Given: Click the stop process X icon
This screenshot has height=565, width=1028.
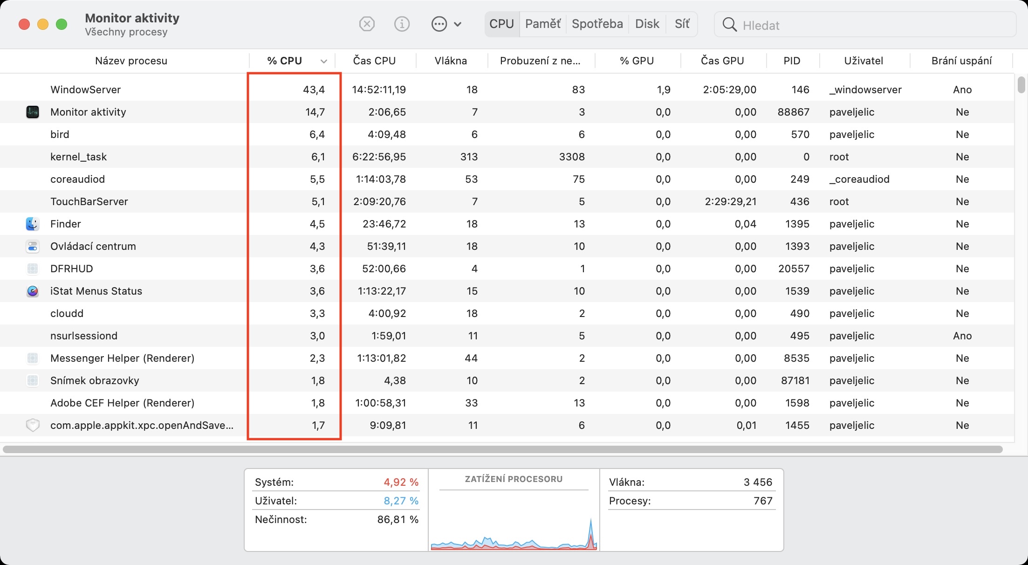Looking at the screenshot, I should tap(367, 24).
